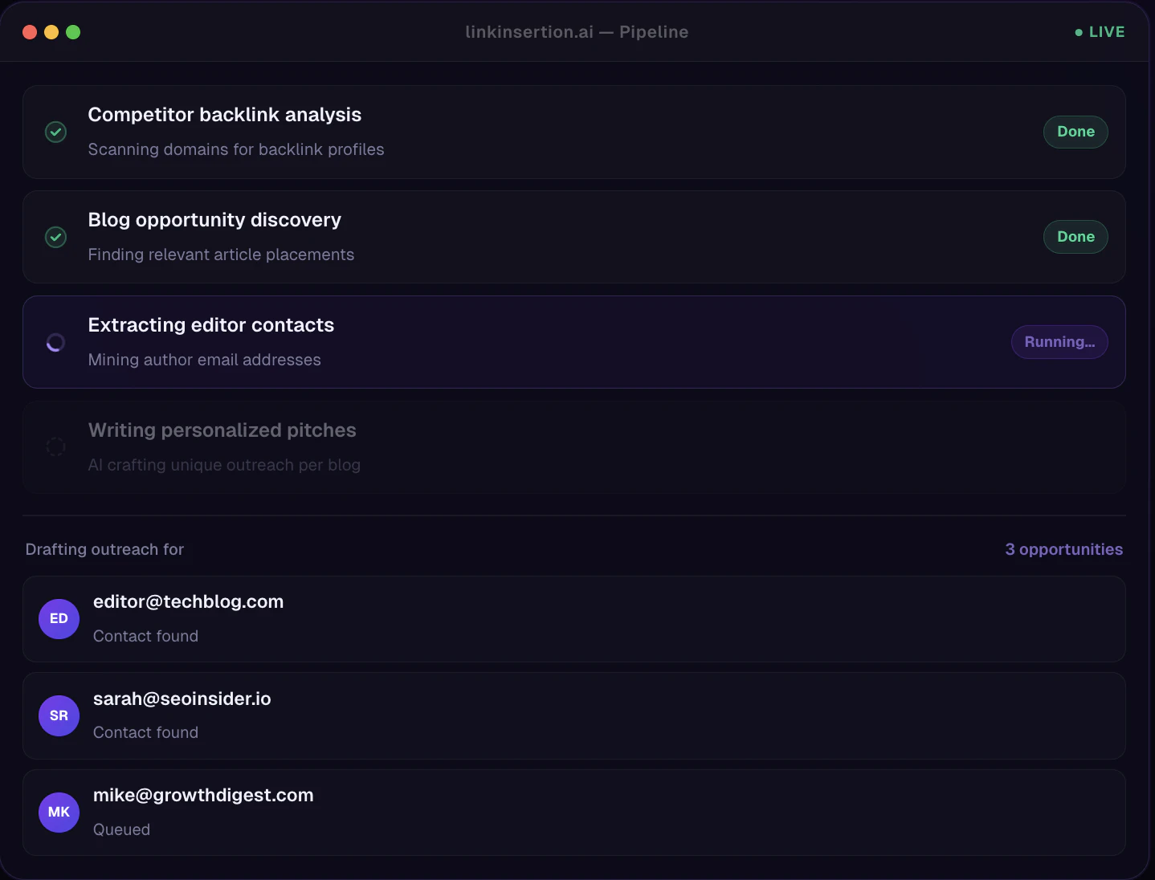Click Done badge on Competitor backlink analysis
This screenshot has height=880, width=1155.
point(1075,132)
